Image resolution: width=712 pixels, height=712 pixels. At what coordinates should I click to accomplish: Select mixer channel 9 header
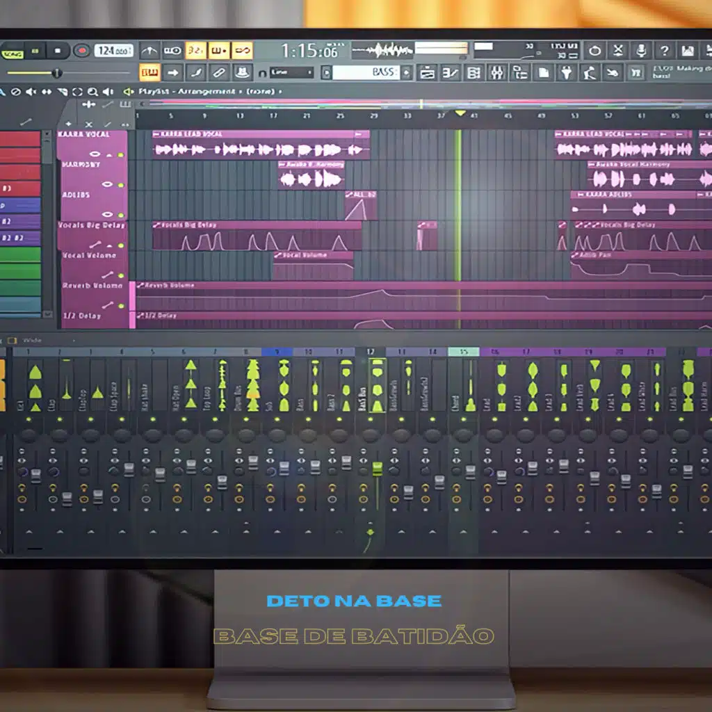277,353
